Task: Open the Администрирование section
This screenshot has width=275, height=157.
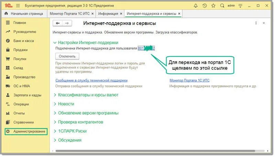Action: pos(26,131)
